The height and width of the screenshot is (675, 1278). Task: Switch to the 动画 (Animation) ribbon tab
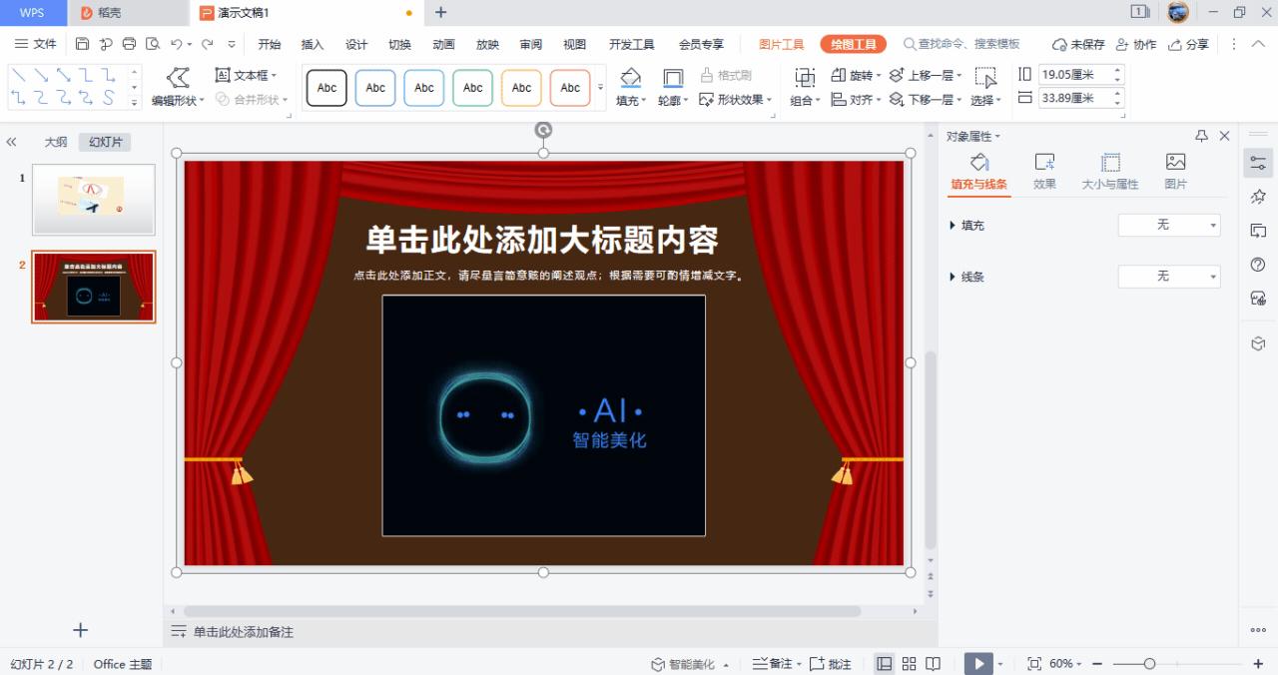click(442, 43)
